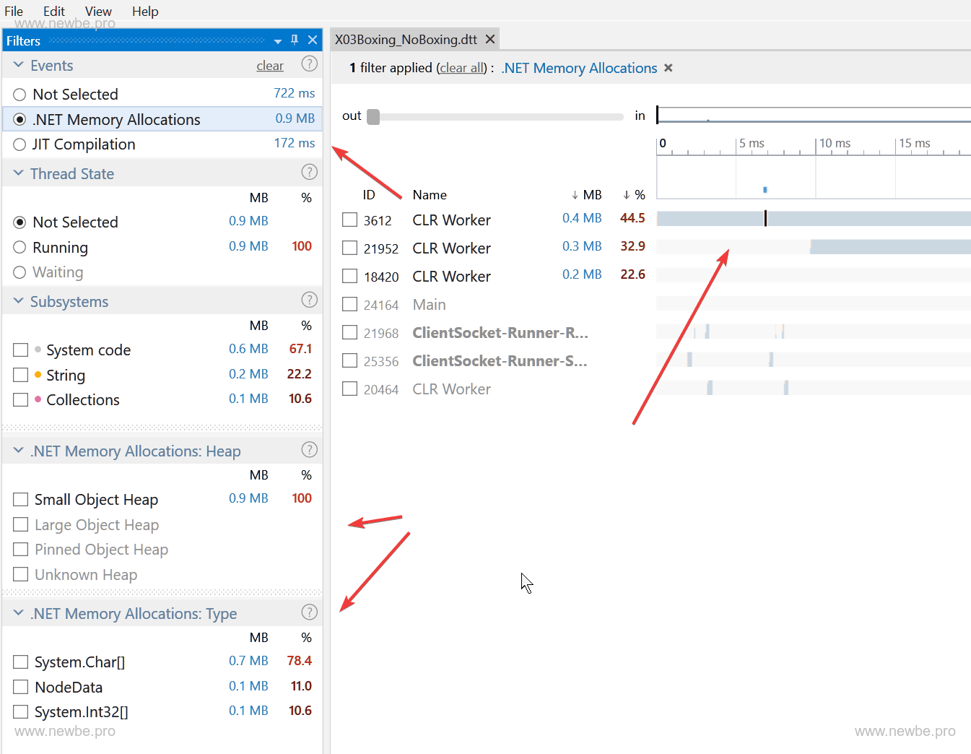This screenshot has height=754, width=971.
Task: Open the Help menu
Action: coord(145,12)
